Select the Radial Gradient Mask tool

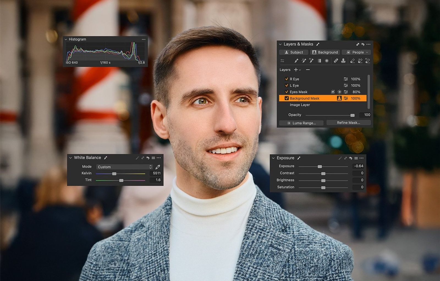coord(327,61)
